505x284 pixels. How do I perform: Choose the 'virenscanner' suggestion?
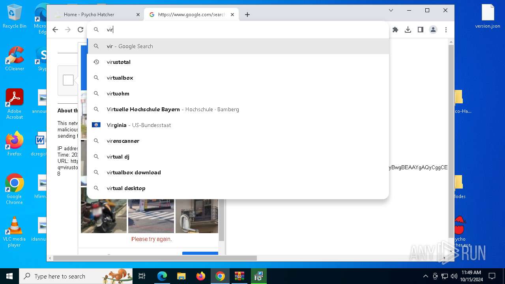238,141
